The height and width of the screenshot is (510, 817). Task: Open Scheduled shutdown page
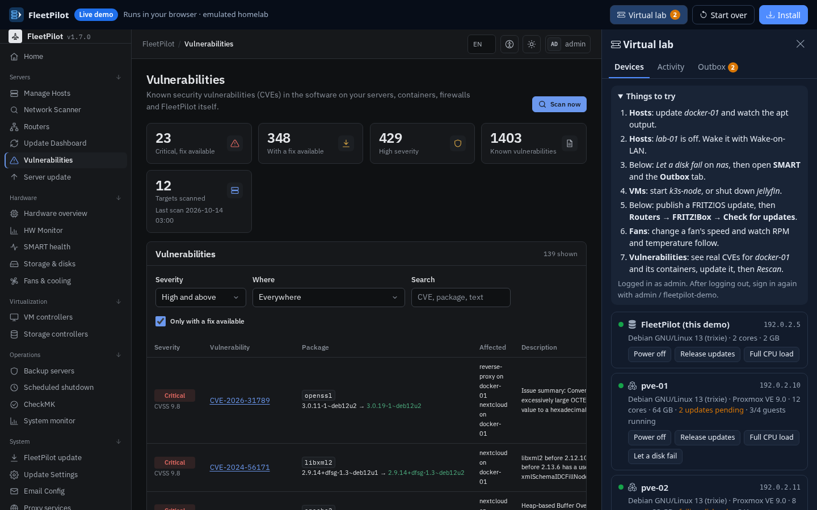(x=66, y=388)
